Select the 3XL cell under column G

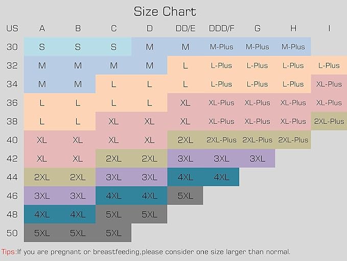[257, 159]
